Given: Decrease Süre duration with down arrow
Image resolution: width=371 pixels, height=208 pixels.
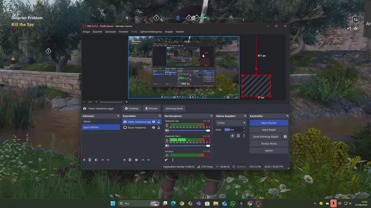Looking at the screenshot, I should [244, 131].
